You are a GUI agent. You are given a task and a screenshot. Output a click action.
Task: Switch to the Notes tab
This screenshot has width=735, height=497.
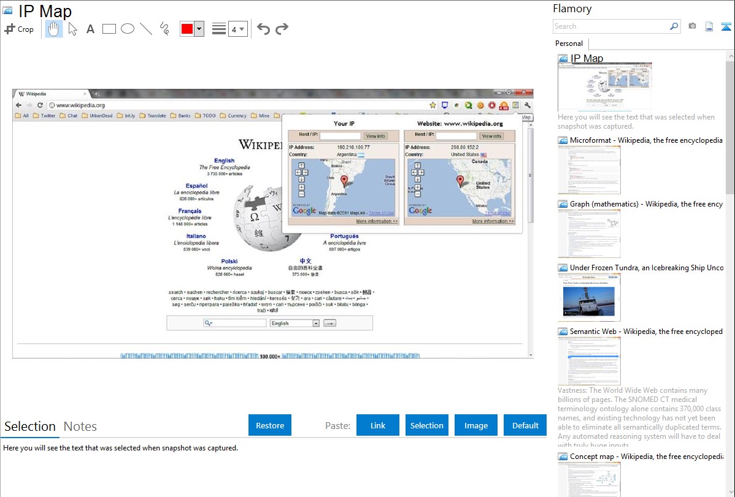point(80,427)
